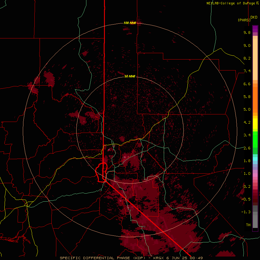Click the TH label on the scale

[x=248, y=225]
